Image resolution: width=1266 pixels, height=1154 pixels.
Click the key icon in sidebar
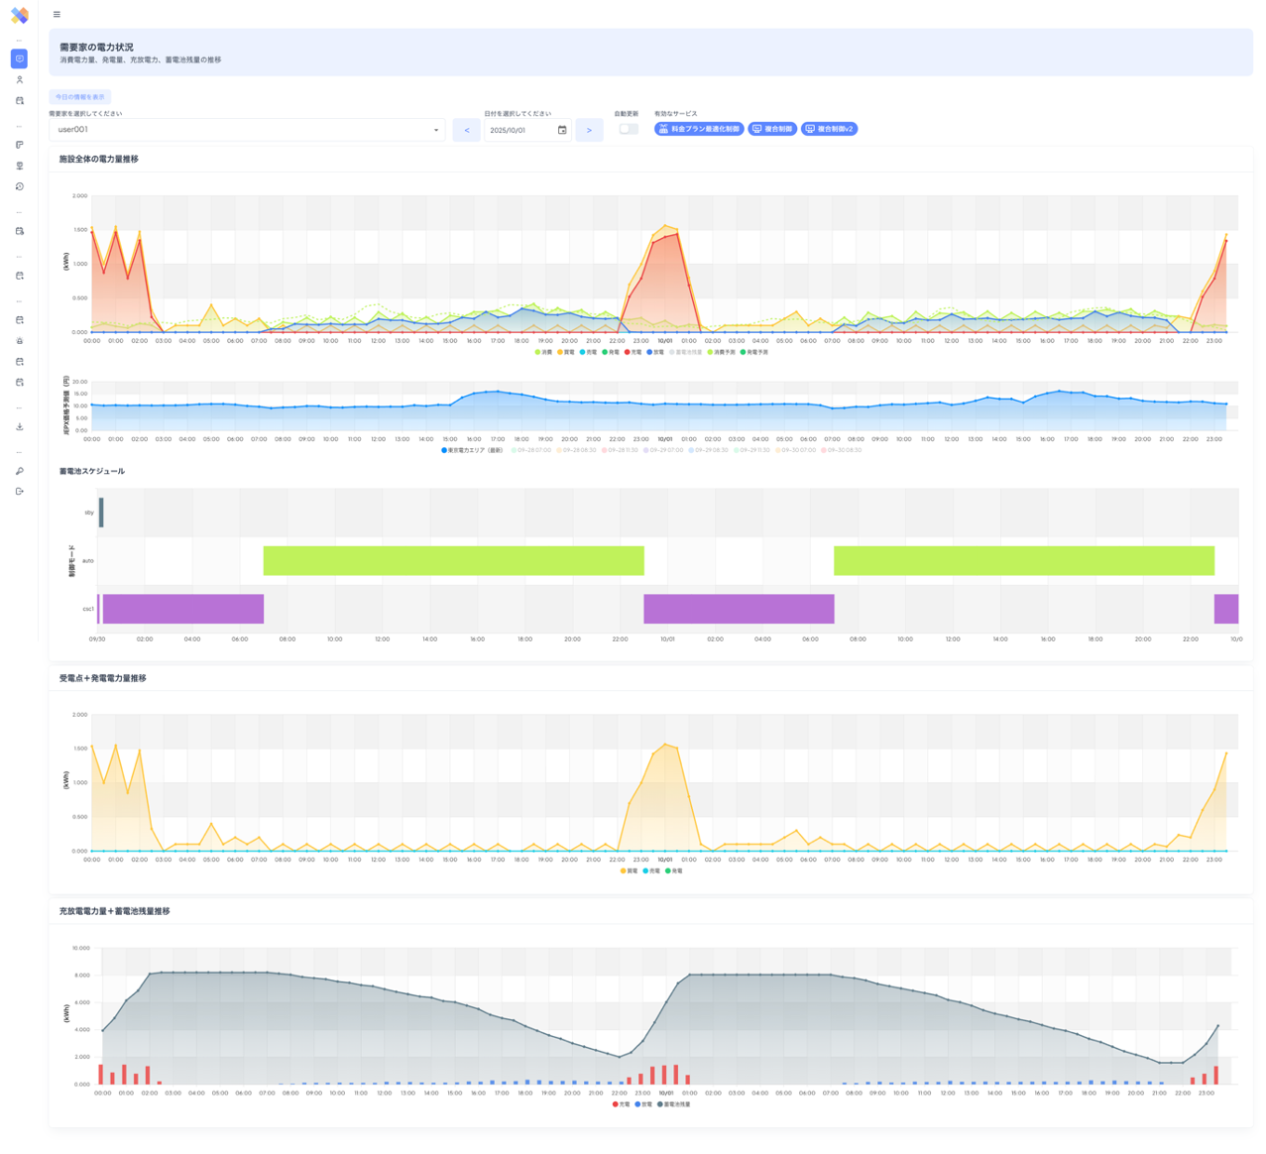click(19, 471)
